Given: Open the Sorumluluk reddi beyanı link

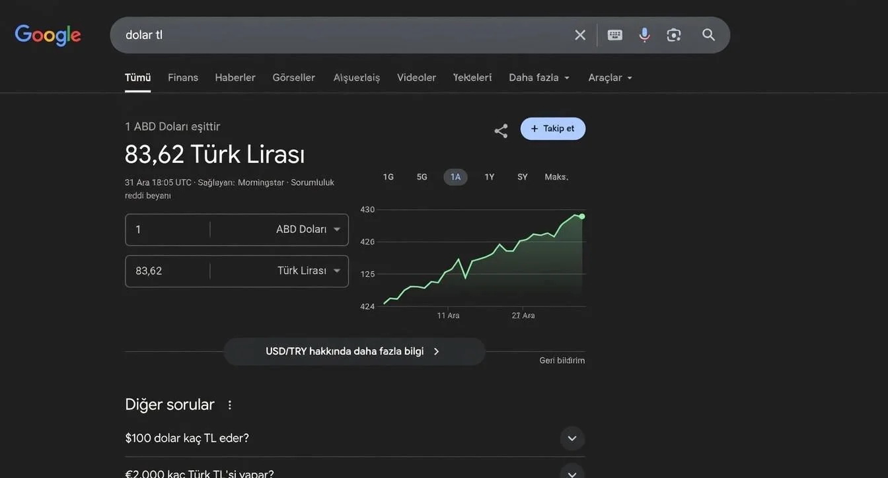Looking at the screenshot, I should coord(230,189).
